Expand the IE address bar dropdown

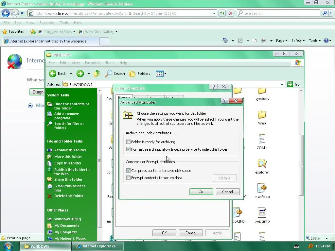pos(214,13)
